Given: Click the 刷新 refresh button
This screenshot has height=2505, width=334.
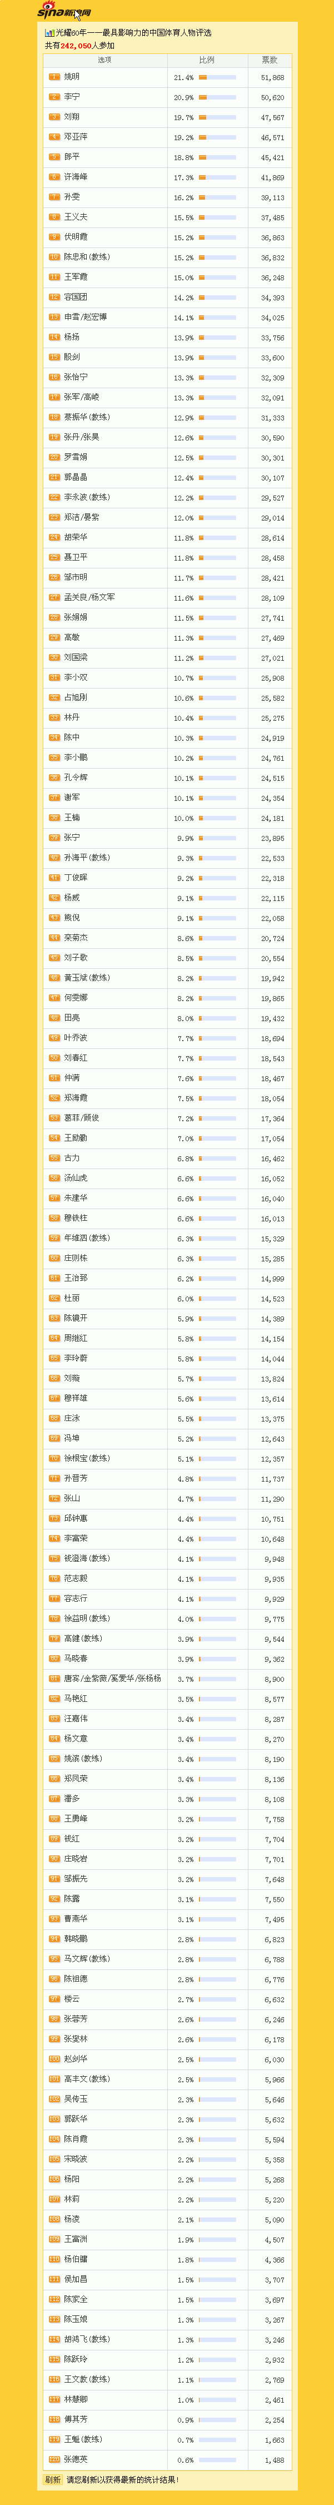Looking at the screenshot, I should pyautogui.click(x=52, y=2480).
